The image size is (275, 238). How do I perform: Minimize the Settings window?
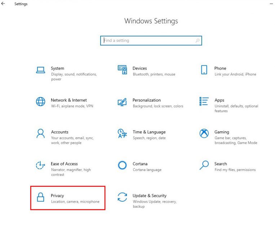[x=271, y=4]
